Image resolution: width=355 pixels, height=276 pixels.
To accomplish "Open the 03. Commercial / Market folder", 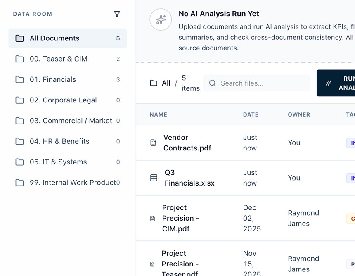I will tap(67, 121).
